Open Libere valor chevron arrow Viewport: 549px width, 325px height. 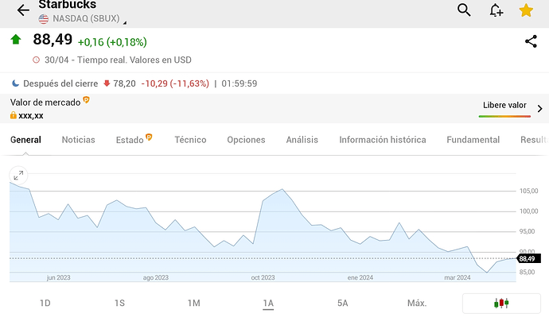point(540,109)
